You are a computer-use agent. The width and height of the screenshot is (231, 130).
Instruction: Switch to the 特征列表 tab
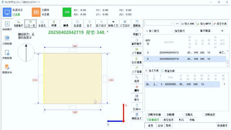coord(168,71)
